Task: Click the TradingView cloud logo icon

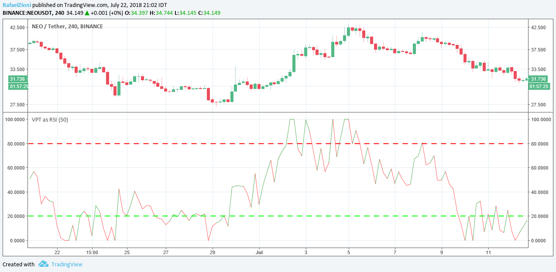Action: tap(43, 264)
